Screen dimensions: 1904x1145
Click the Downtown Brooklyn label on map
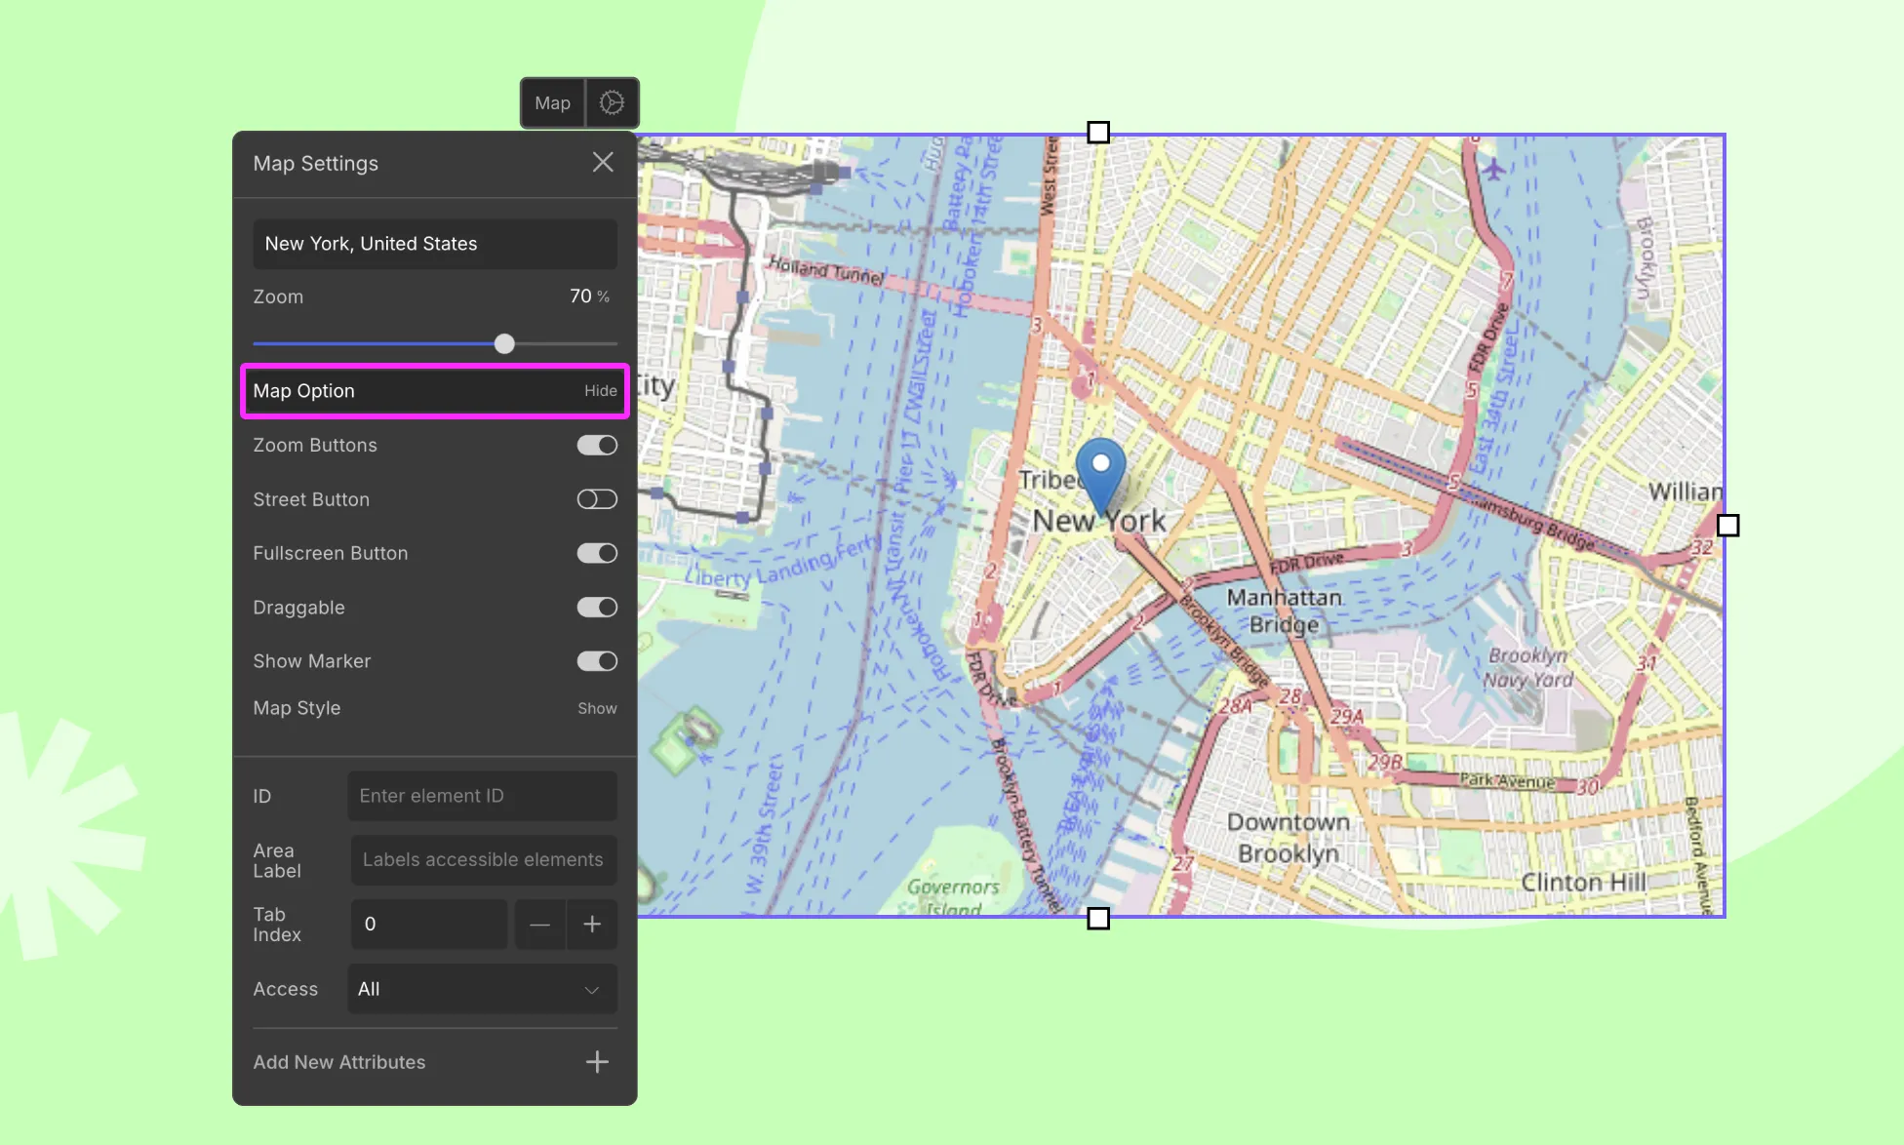tap(1289, 838)
